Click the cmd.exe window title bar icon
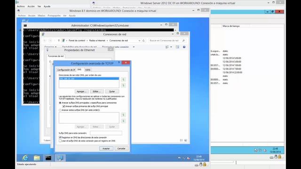301x169 pixels. tap(25, 25)
